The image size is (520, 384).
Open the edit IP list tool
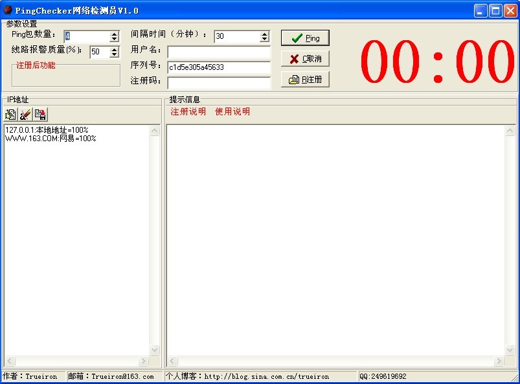[11, 115]
